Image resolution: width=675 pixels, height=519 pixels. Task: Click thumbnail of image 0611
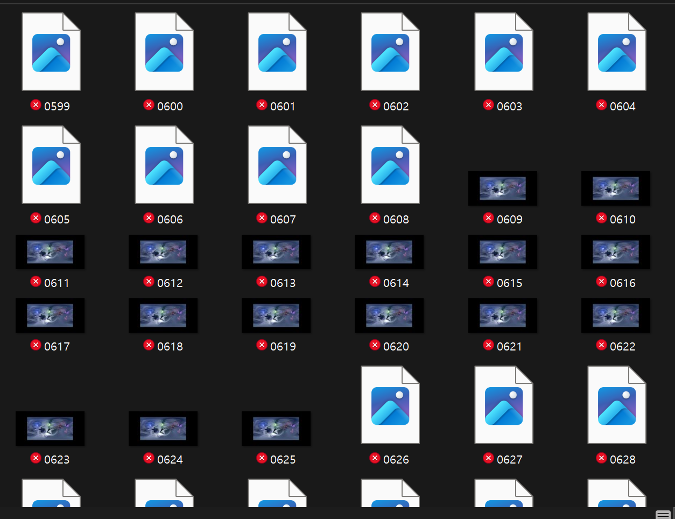click(50, 252)
